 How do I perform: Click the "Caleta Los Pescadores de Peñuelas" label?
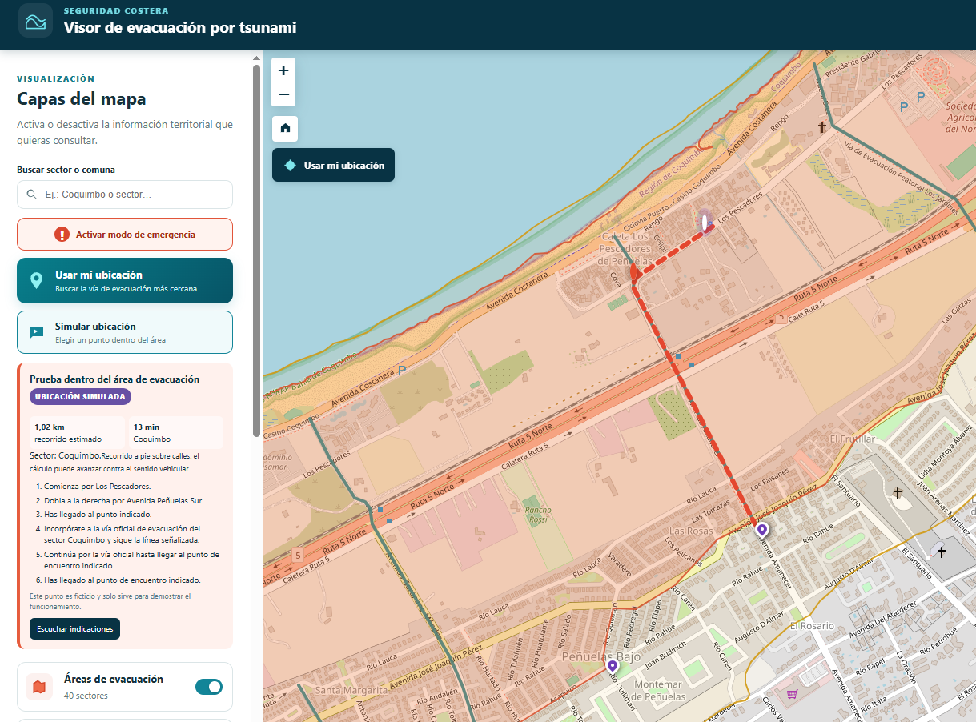pos(625,249)
